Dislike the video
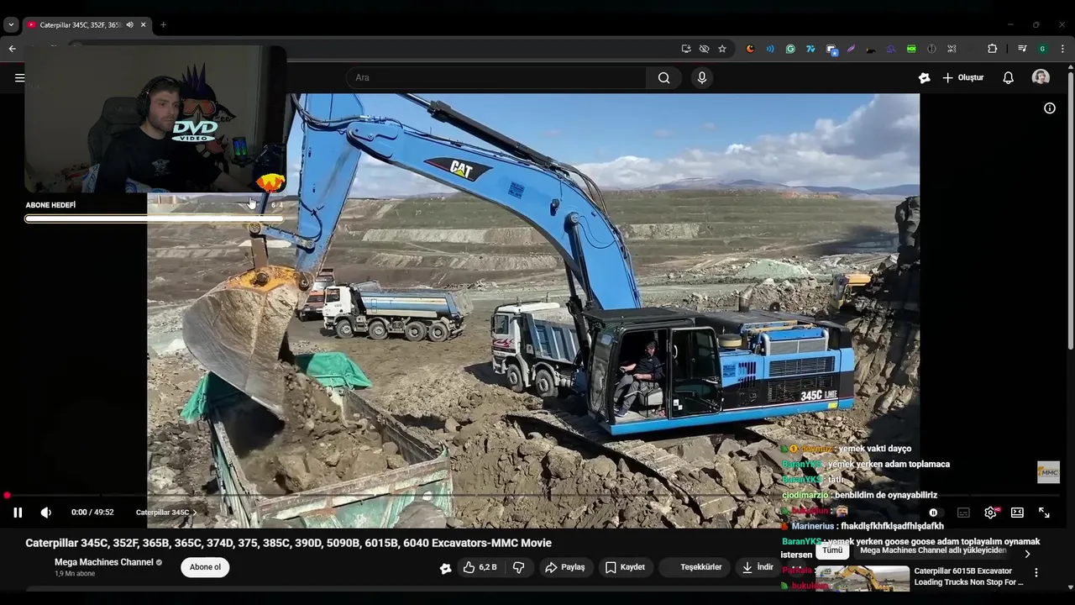 tap(518, 567)
